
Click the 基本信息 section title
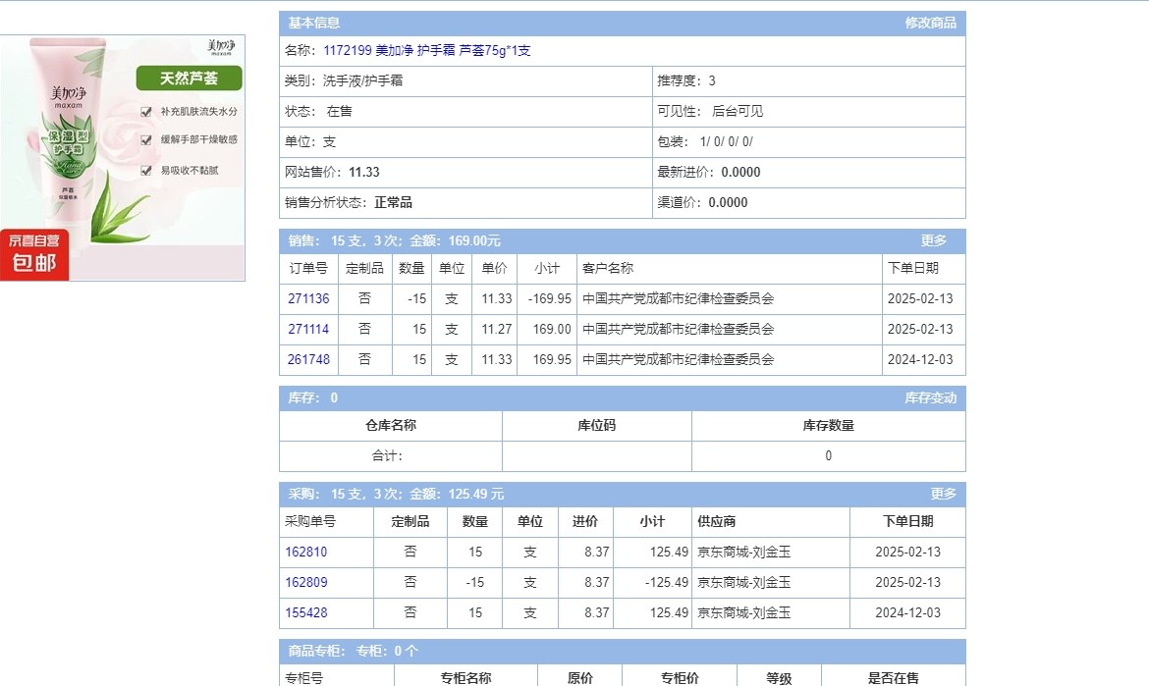[x=313, y=23]
